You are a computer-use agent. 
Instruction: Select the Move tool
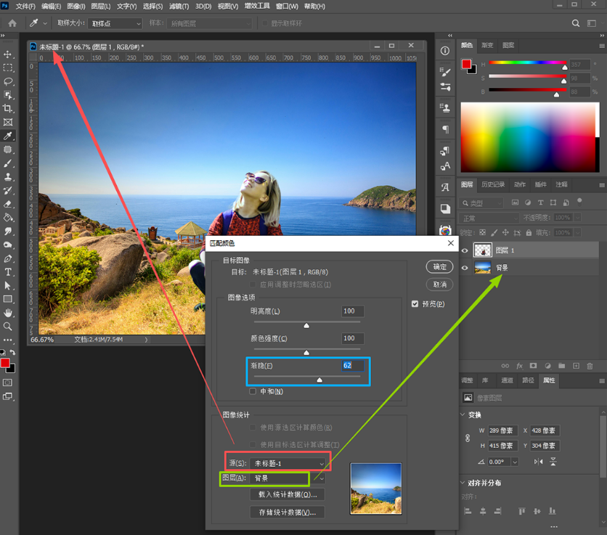click(x=8, y=54)
